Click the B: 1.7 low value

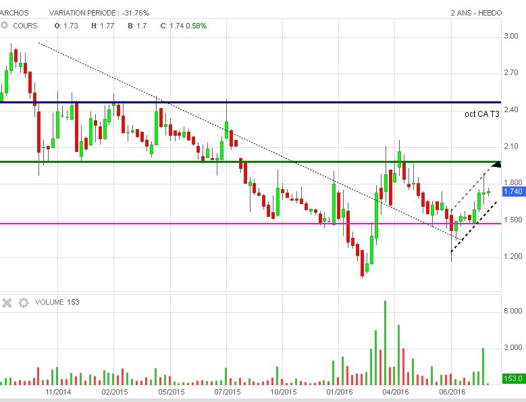pyautogui.click(x=137, y=26)
